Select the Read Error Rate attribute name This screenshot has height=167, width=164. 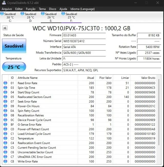(27, 83)
